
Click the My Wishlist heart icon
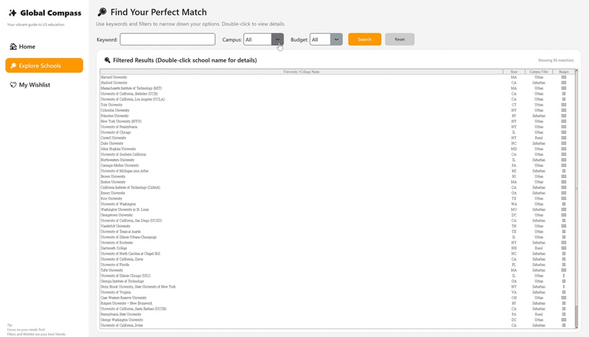click(x=13, y=85)
